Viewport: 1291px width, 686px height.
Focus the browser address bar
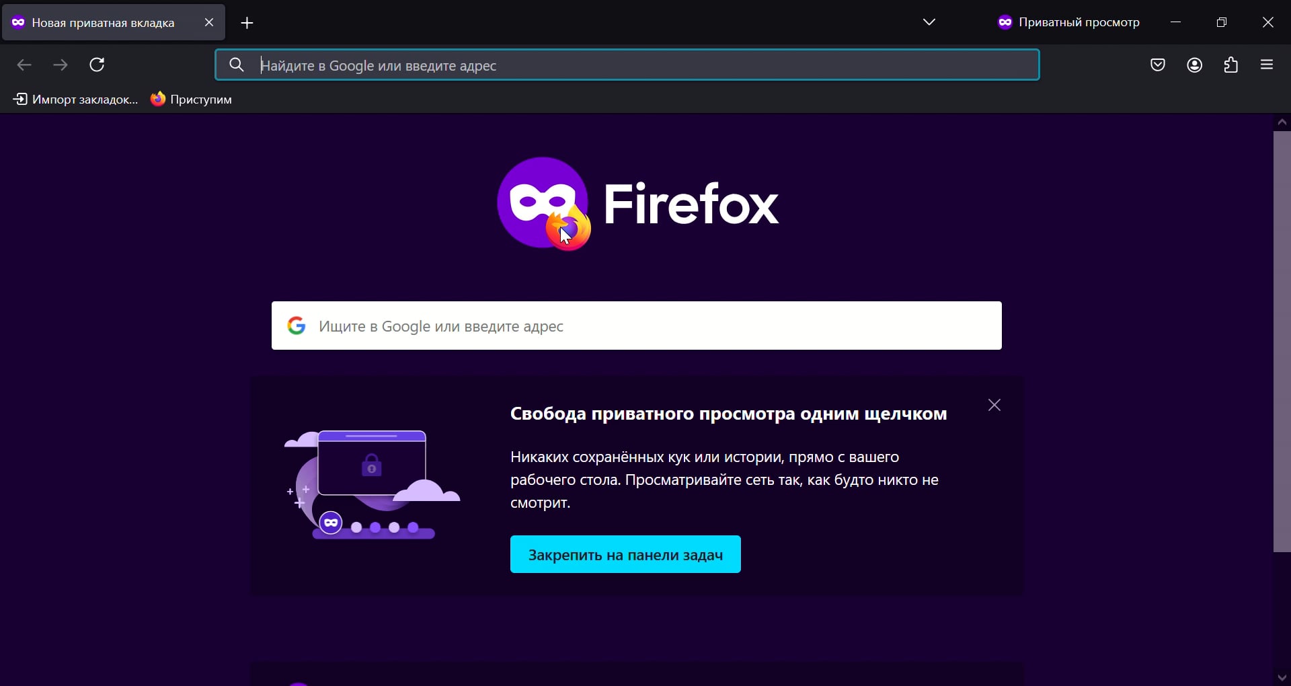click(x=625, y=65)
